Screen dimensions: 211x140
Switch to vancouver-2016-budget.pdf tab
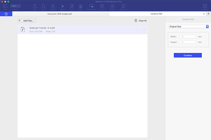(x=60, y=14)
